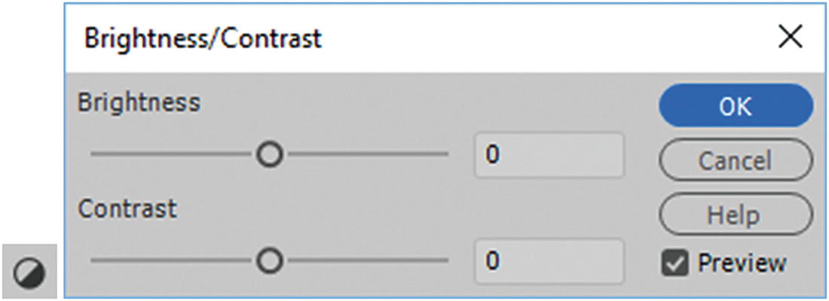Grab the Brightness slider handle
Viewport: 829px width, 301px height.
(269, 155)
